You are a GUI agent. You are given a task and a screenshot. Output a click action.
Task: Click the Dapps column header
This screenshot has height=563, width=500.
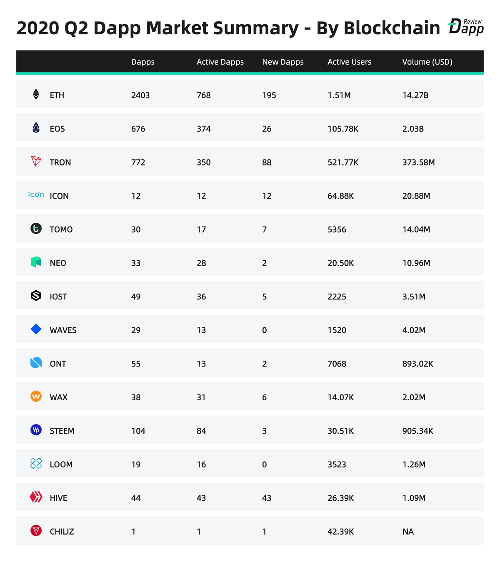pos(143,62)
